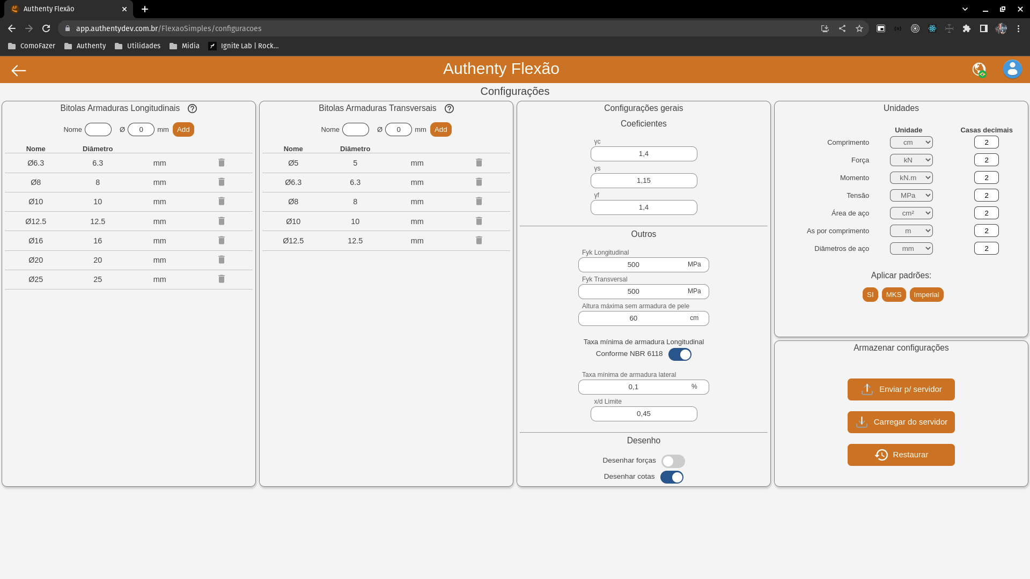Open the ComoFazer bookmarks folder
Image resolution: width=1030 pixels, height=579 pixels.
(x=32, y=46)
